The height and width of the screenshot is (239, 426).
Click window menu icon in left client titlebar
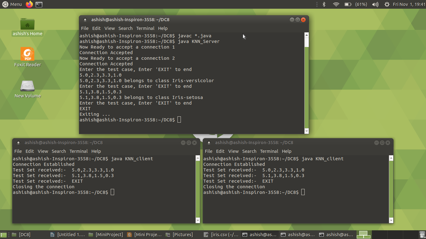click(18, 143)
